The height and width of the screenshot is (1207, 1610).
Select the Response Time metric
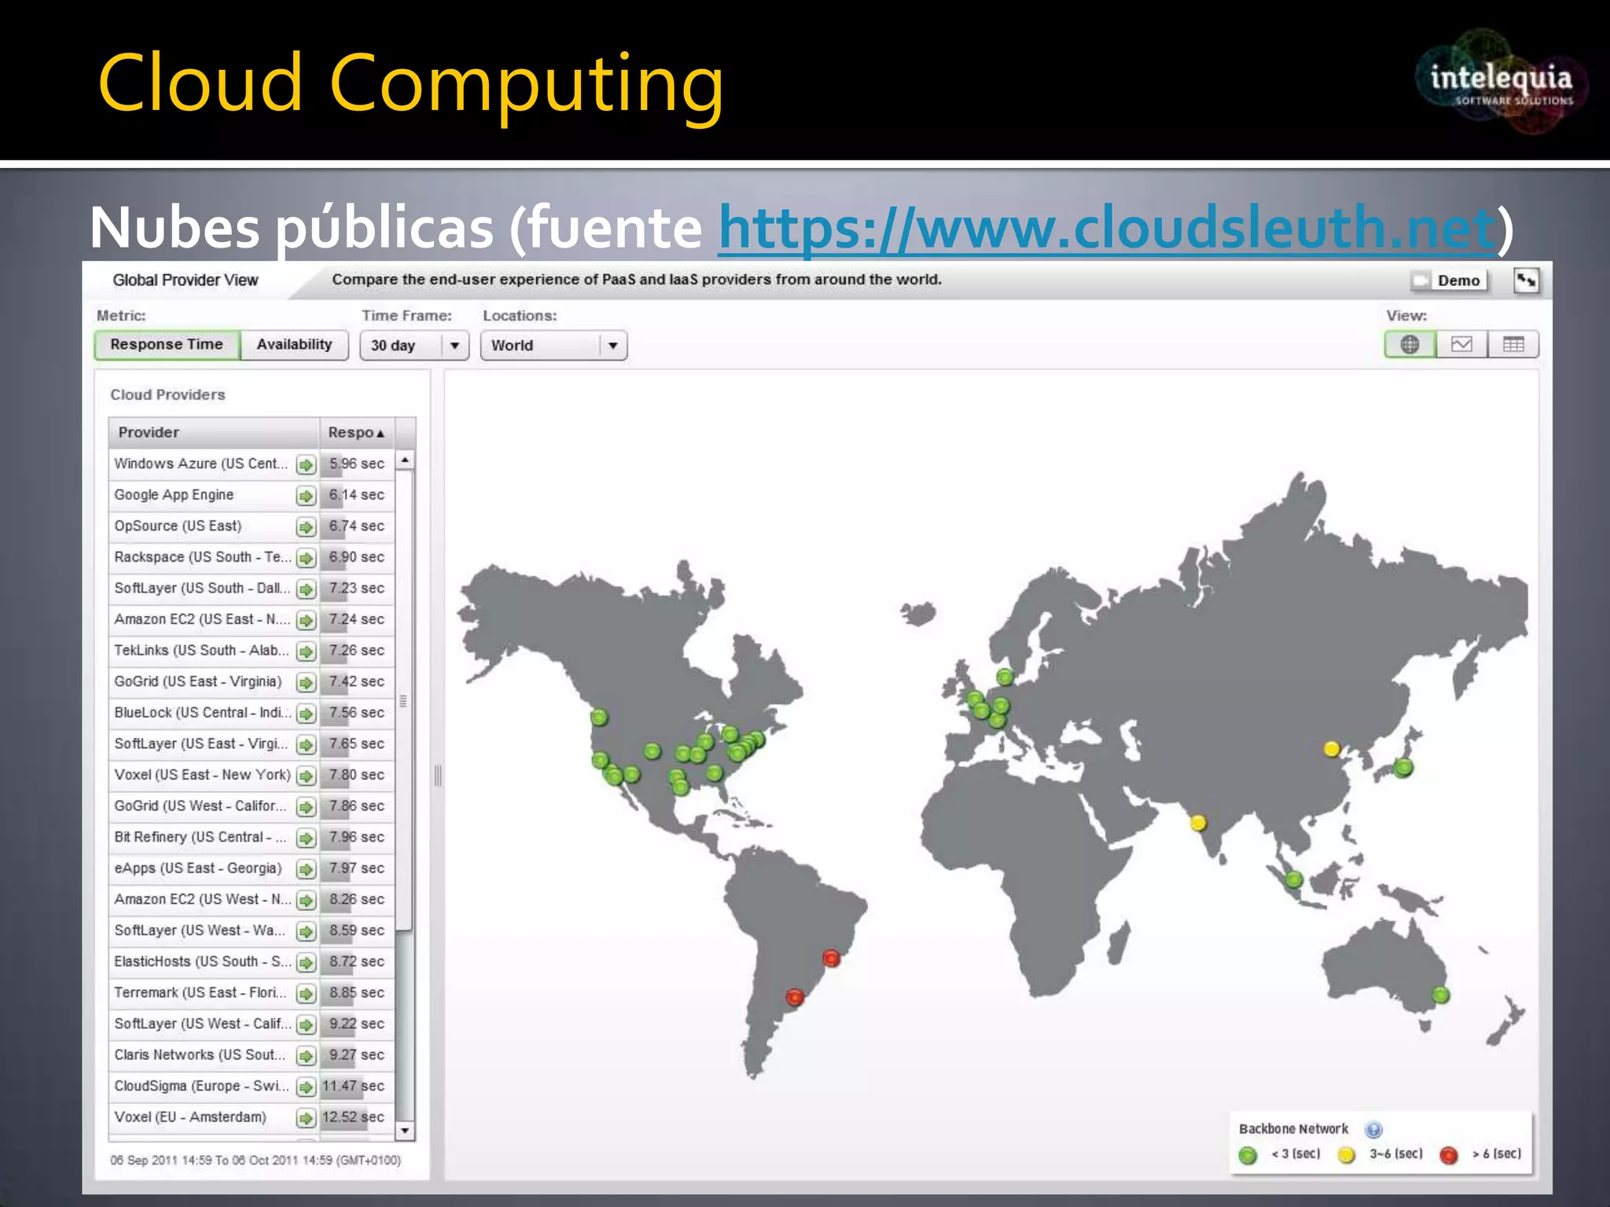coord(167,345)
